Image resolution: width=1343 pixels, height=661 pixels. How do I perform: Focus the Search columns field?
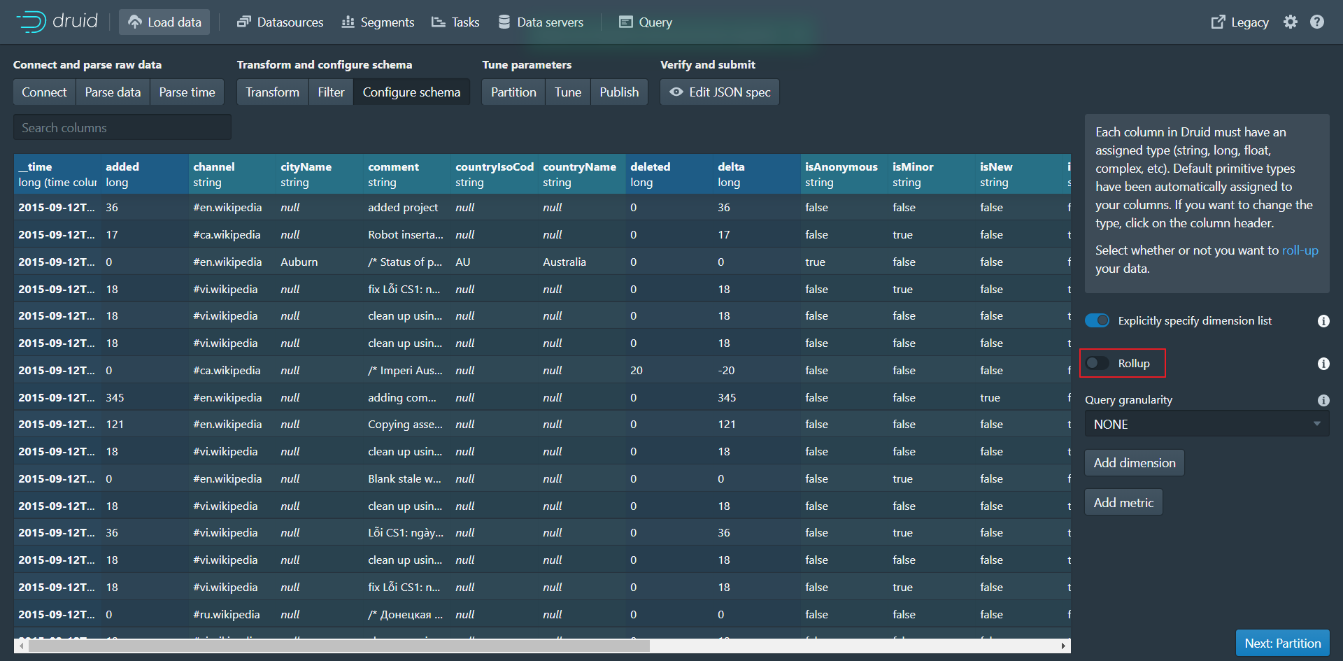point(122,127)
